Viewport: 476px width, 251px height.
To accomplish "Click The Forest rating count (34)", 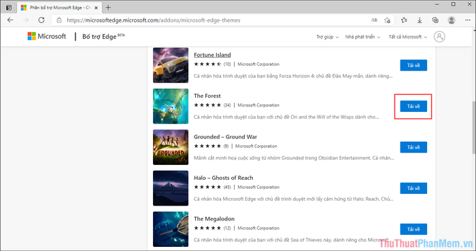I will [x=227, y=105].
